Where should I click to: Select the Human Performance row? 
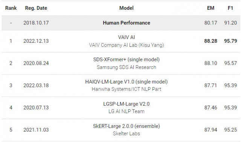coord(121,23)
